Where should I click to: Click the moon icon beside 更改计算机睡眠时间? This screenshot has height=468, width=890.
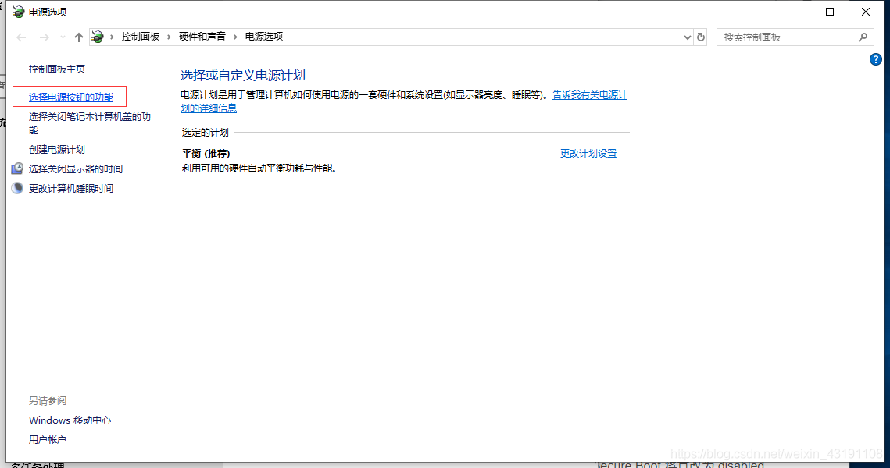tap(17, 188)
